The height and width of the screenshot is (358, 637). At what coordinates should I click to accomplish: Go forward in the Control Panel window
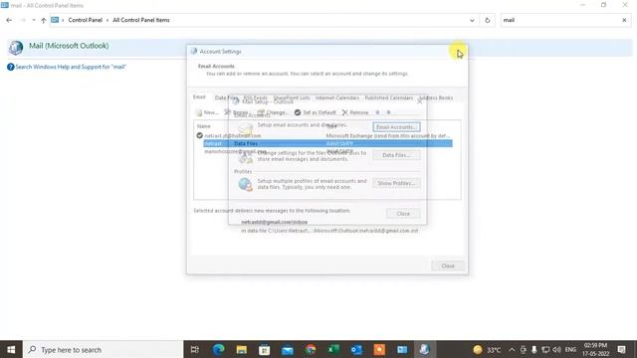[23, 20]
